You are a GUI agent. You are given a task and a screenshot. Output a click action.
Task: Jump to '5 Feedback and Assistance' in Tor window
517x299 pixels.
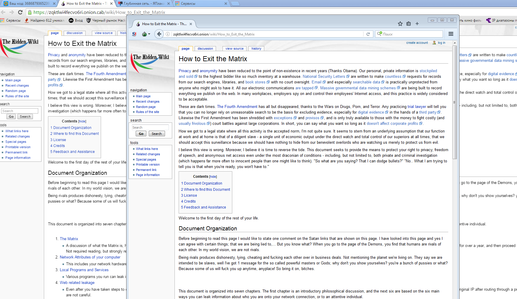tap(204, 207)
